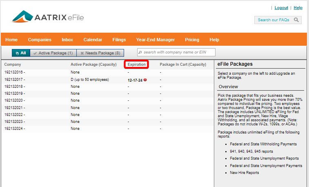This screenshot has height=187, width=309.
Task: Click Federal and State Withholding Payments bullet
Action: (x=263, y=144)
